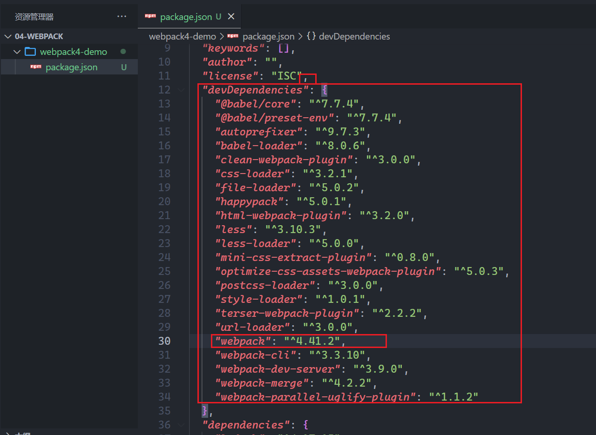The image size is (596, 435).
Task: Click the "mini-css-extract-plugin" key
Action: (x=293, y=257)
